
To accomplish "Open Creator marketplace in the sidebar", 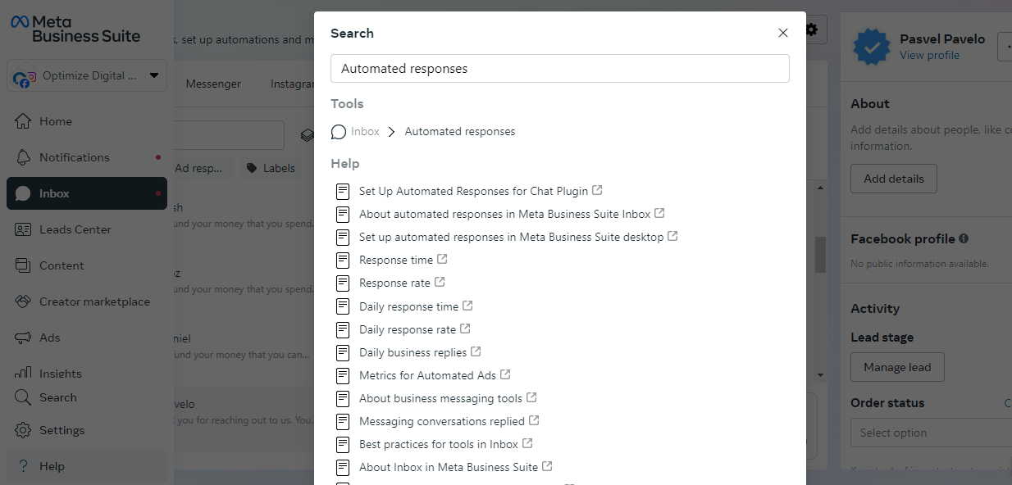I will point(86,301).
